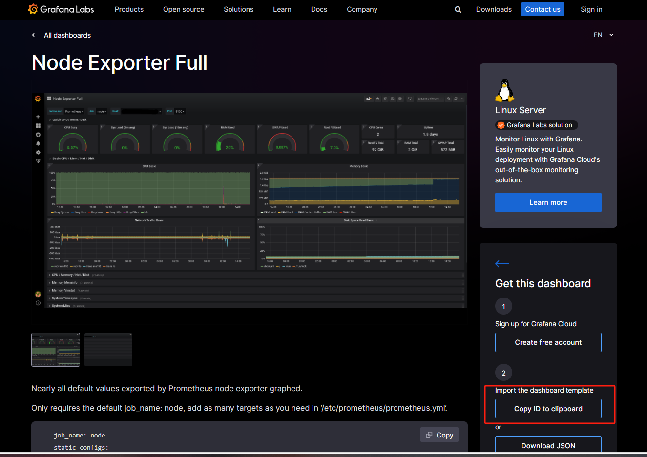Click the Linux Server heading
The height and width of the screenshot is (457, 647).
click(x=521, y=110)
